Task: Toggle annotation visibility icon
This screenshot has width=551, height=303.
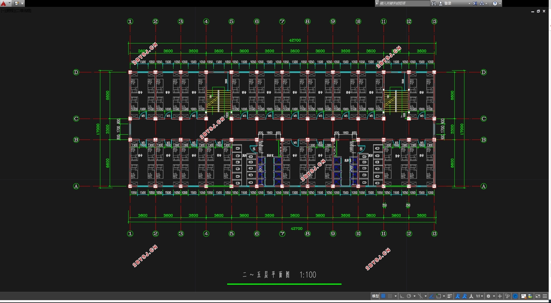Action: (458, 296)
